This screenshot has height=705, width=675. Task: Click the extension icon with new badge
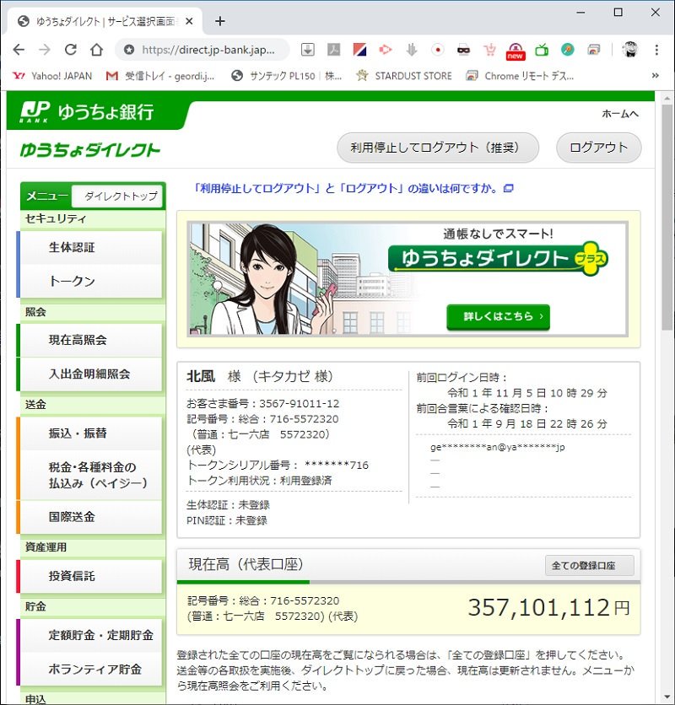(x=516, y=51)
